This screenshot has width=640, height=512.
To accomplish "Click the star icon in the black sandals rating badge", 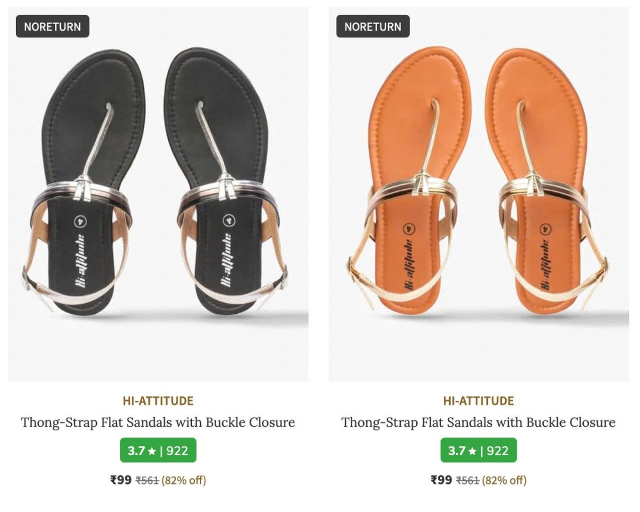I will pos(152,451).
